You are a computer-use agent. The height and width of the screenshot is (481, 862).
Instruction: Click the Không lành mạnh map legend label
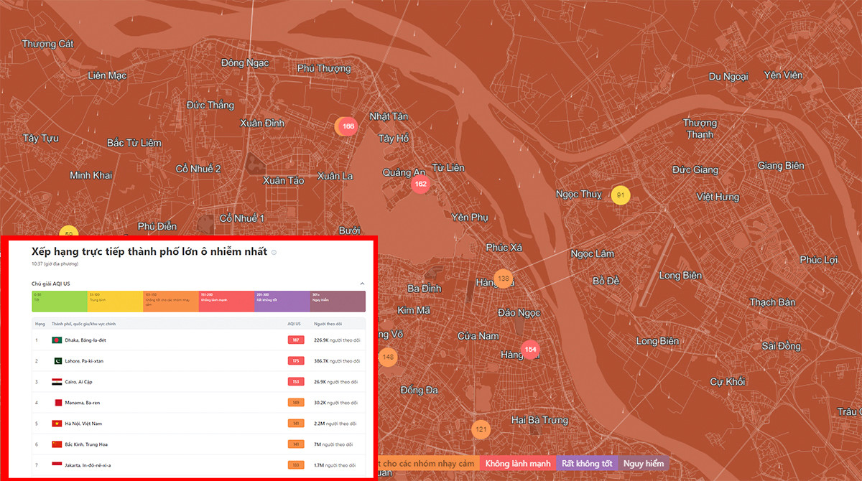point(517,464)
